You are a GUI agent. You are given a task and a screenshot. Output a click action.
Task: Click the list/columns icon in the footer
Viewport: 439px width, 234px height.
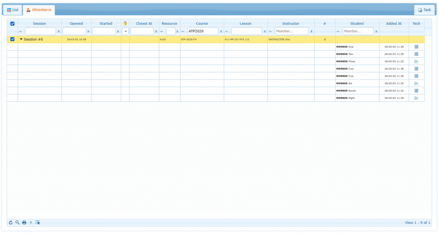31,222
